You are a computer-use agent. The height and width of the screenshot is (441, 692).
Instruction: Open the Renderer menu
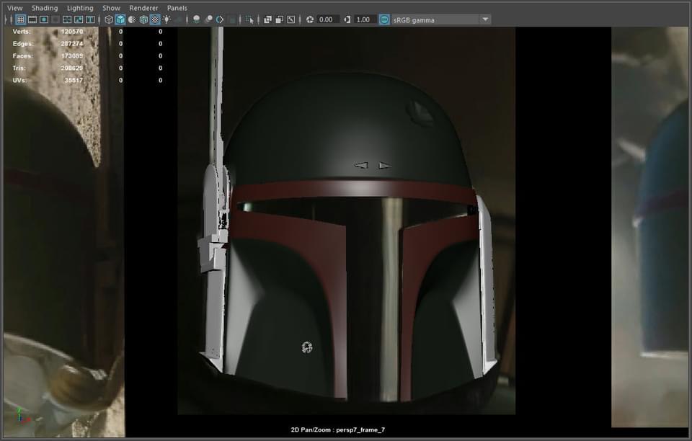(143, 8)
